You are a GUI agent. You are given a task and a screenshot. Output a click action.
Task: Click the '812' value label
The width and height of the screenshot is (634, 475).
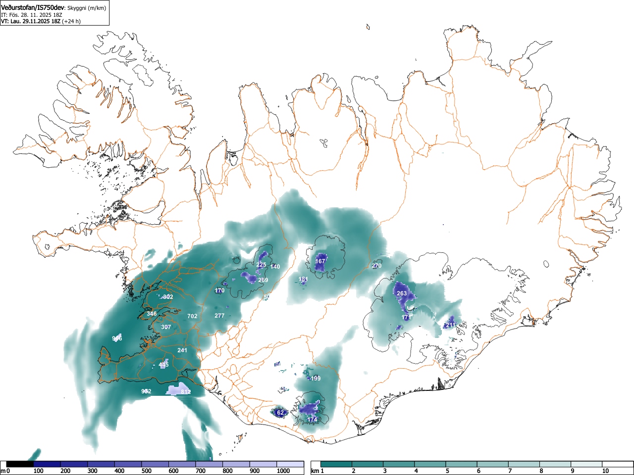click(186, 392)
